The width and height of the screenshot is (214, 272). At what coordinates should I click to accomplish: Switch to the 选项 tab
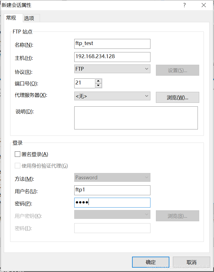click(x=31, y=18)
